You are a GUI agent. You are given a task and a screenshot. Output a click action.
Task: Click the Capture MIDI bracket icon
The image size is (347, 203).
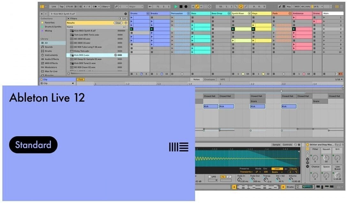pyautogui.click(x=205, y=7)
